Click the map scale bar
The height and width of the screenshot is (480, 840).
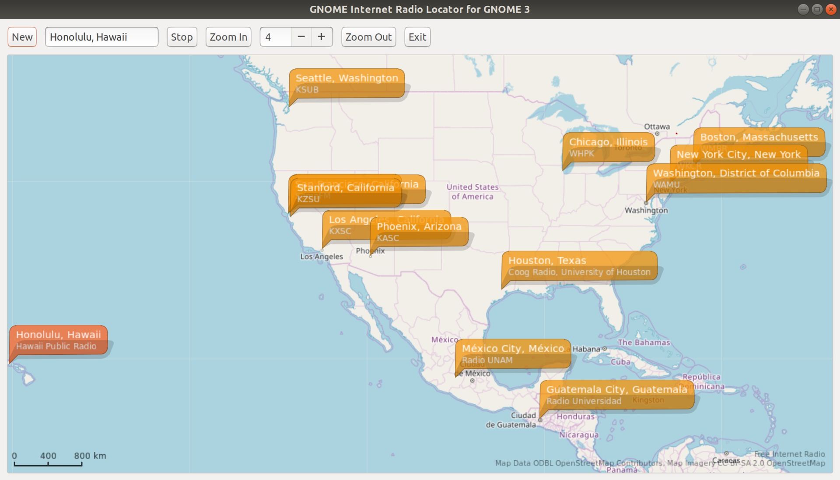click(x=48, y=463)
